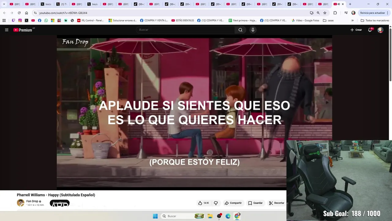The width and height of the screenshot is (392, 221).
Task: Open the WhatsApp bookmark icon
Action: click(46, 21)
